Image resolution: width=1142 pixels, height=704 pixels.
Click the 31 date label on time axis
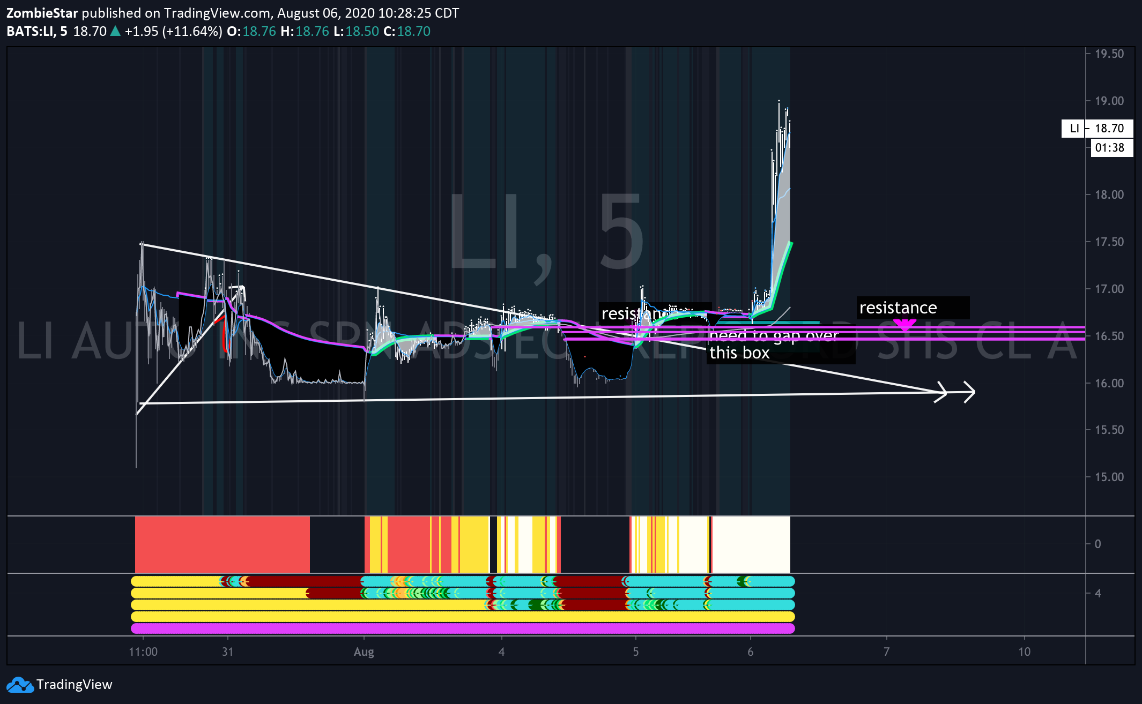(228, 651)
